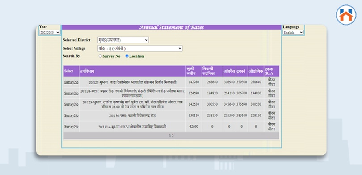Image resolution: width=362 pixels, height=175 pixels.
Task: Click SurveyNo link for row 20/130
Action: 71,115
